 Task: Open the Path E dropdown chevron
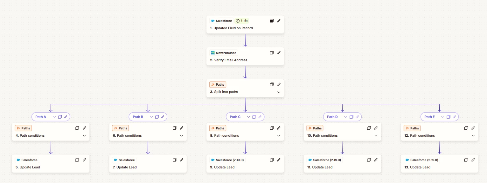click(x=443, y=117)
